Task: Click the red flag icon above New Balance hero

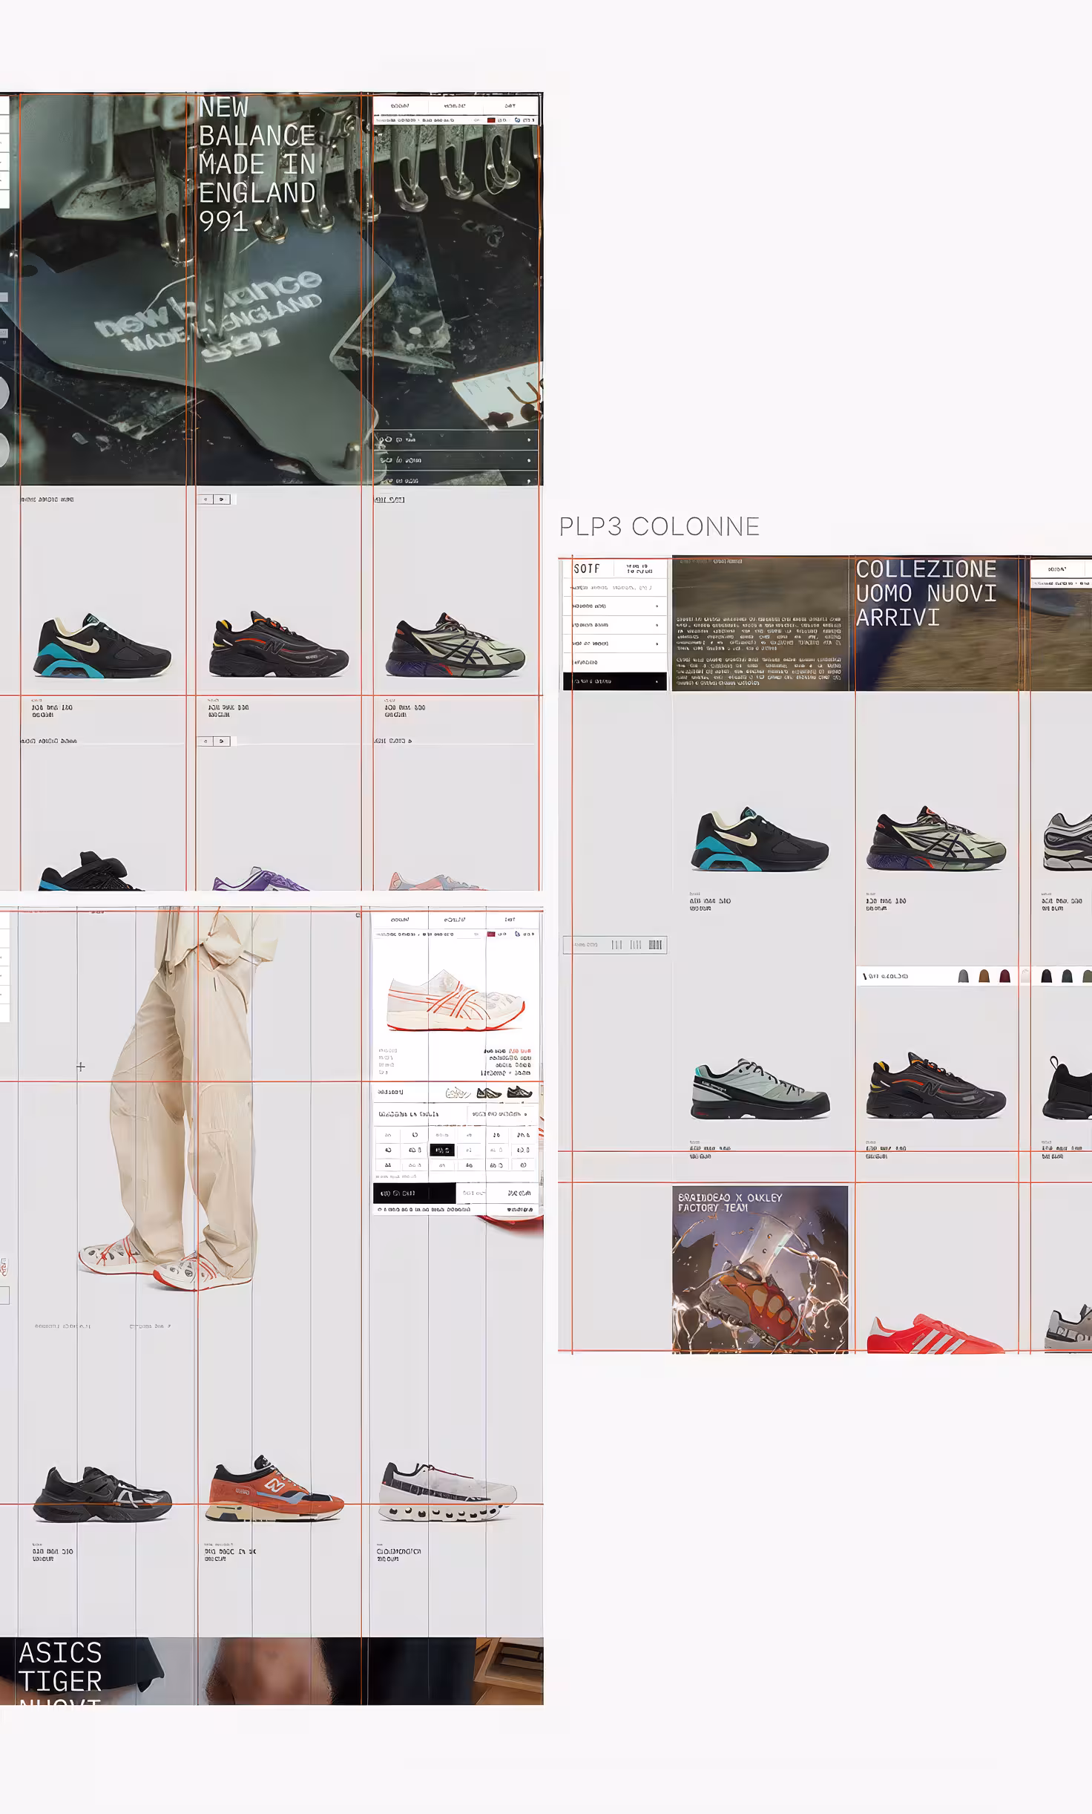Action: (490, 119)
